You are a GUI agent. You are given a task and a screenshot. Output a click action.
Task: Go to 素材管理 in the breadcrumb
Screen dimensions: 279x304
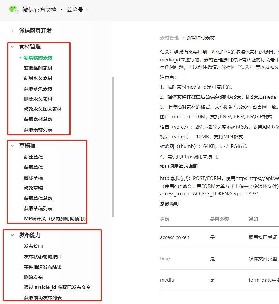(169, 38)
